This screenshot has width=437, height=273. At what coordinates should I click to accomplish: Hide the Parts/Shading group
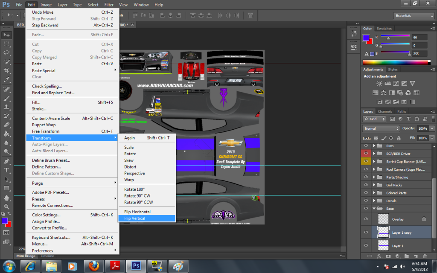coord(366,177)
